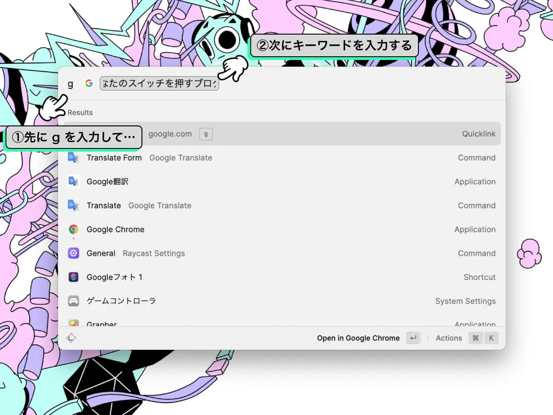Screen dimensions: 553x415
Task: Click the Google Chrome app icon
Action: pyautogui.click(x=73, y=230)
